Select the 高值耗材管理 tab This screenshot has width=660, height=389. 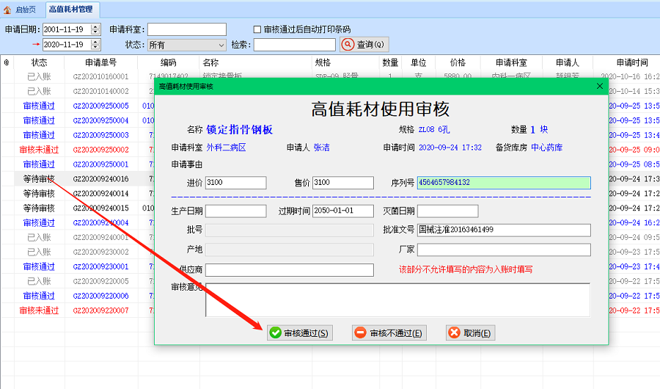click(71, 10)
